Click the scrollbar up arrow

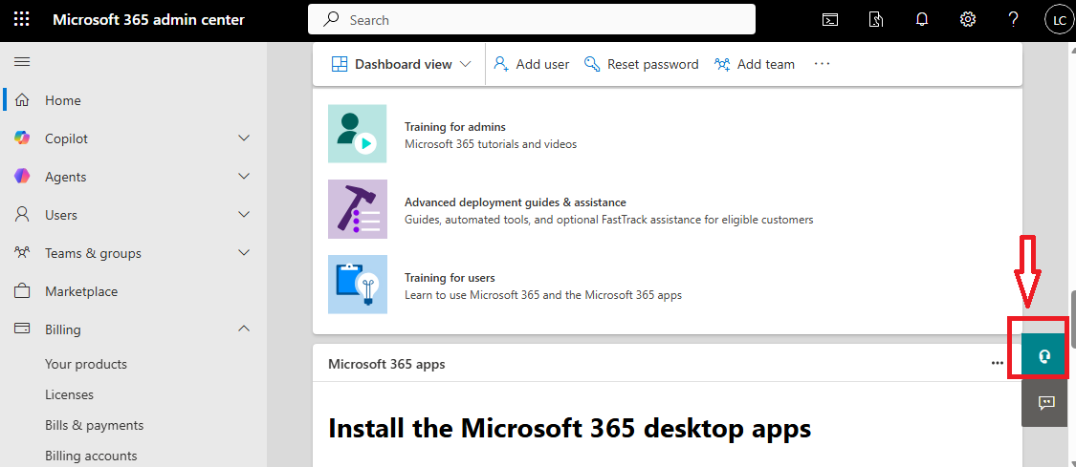(x=1072, y=49)
